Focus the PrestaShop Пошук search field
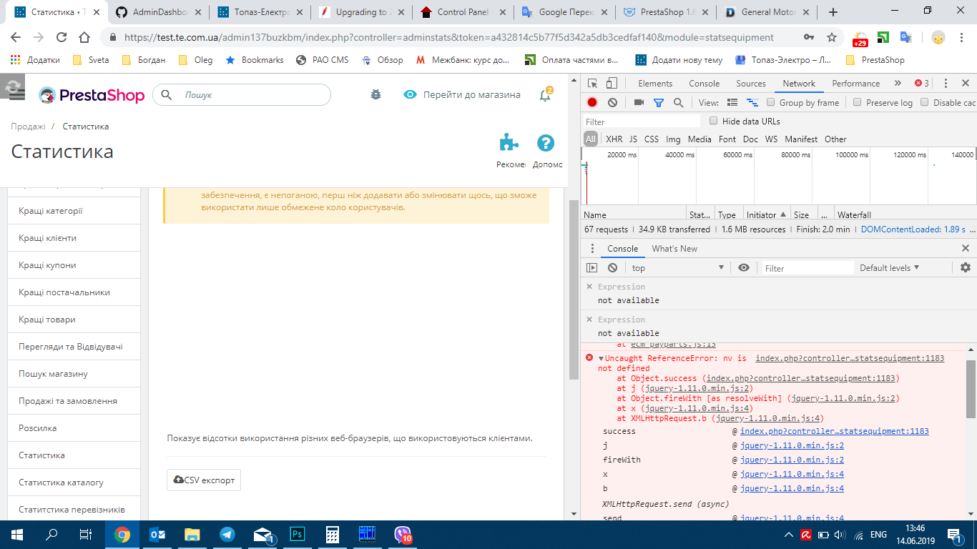The image size is (977, 549). click(242, 94)
